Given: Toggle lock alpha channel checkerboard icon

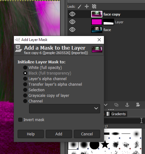Looking at the screenshot, I should tap(94, 7).
